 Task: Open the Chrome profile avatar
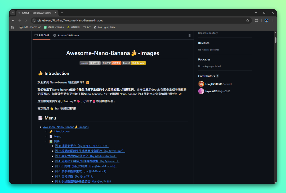pyautogui.click(x=266, y=20)
